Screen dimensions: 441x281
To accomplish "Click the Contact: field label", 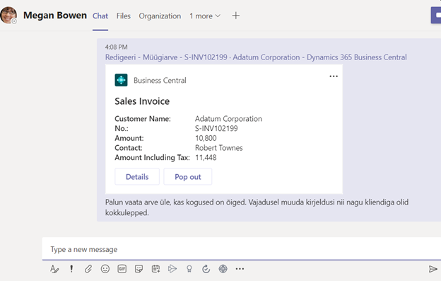I will point(129,148).
